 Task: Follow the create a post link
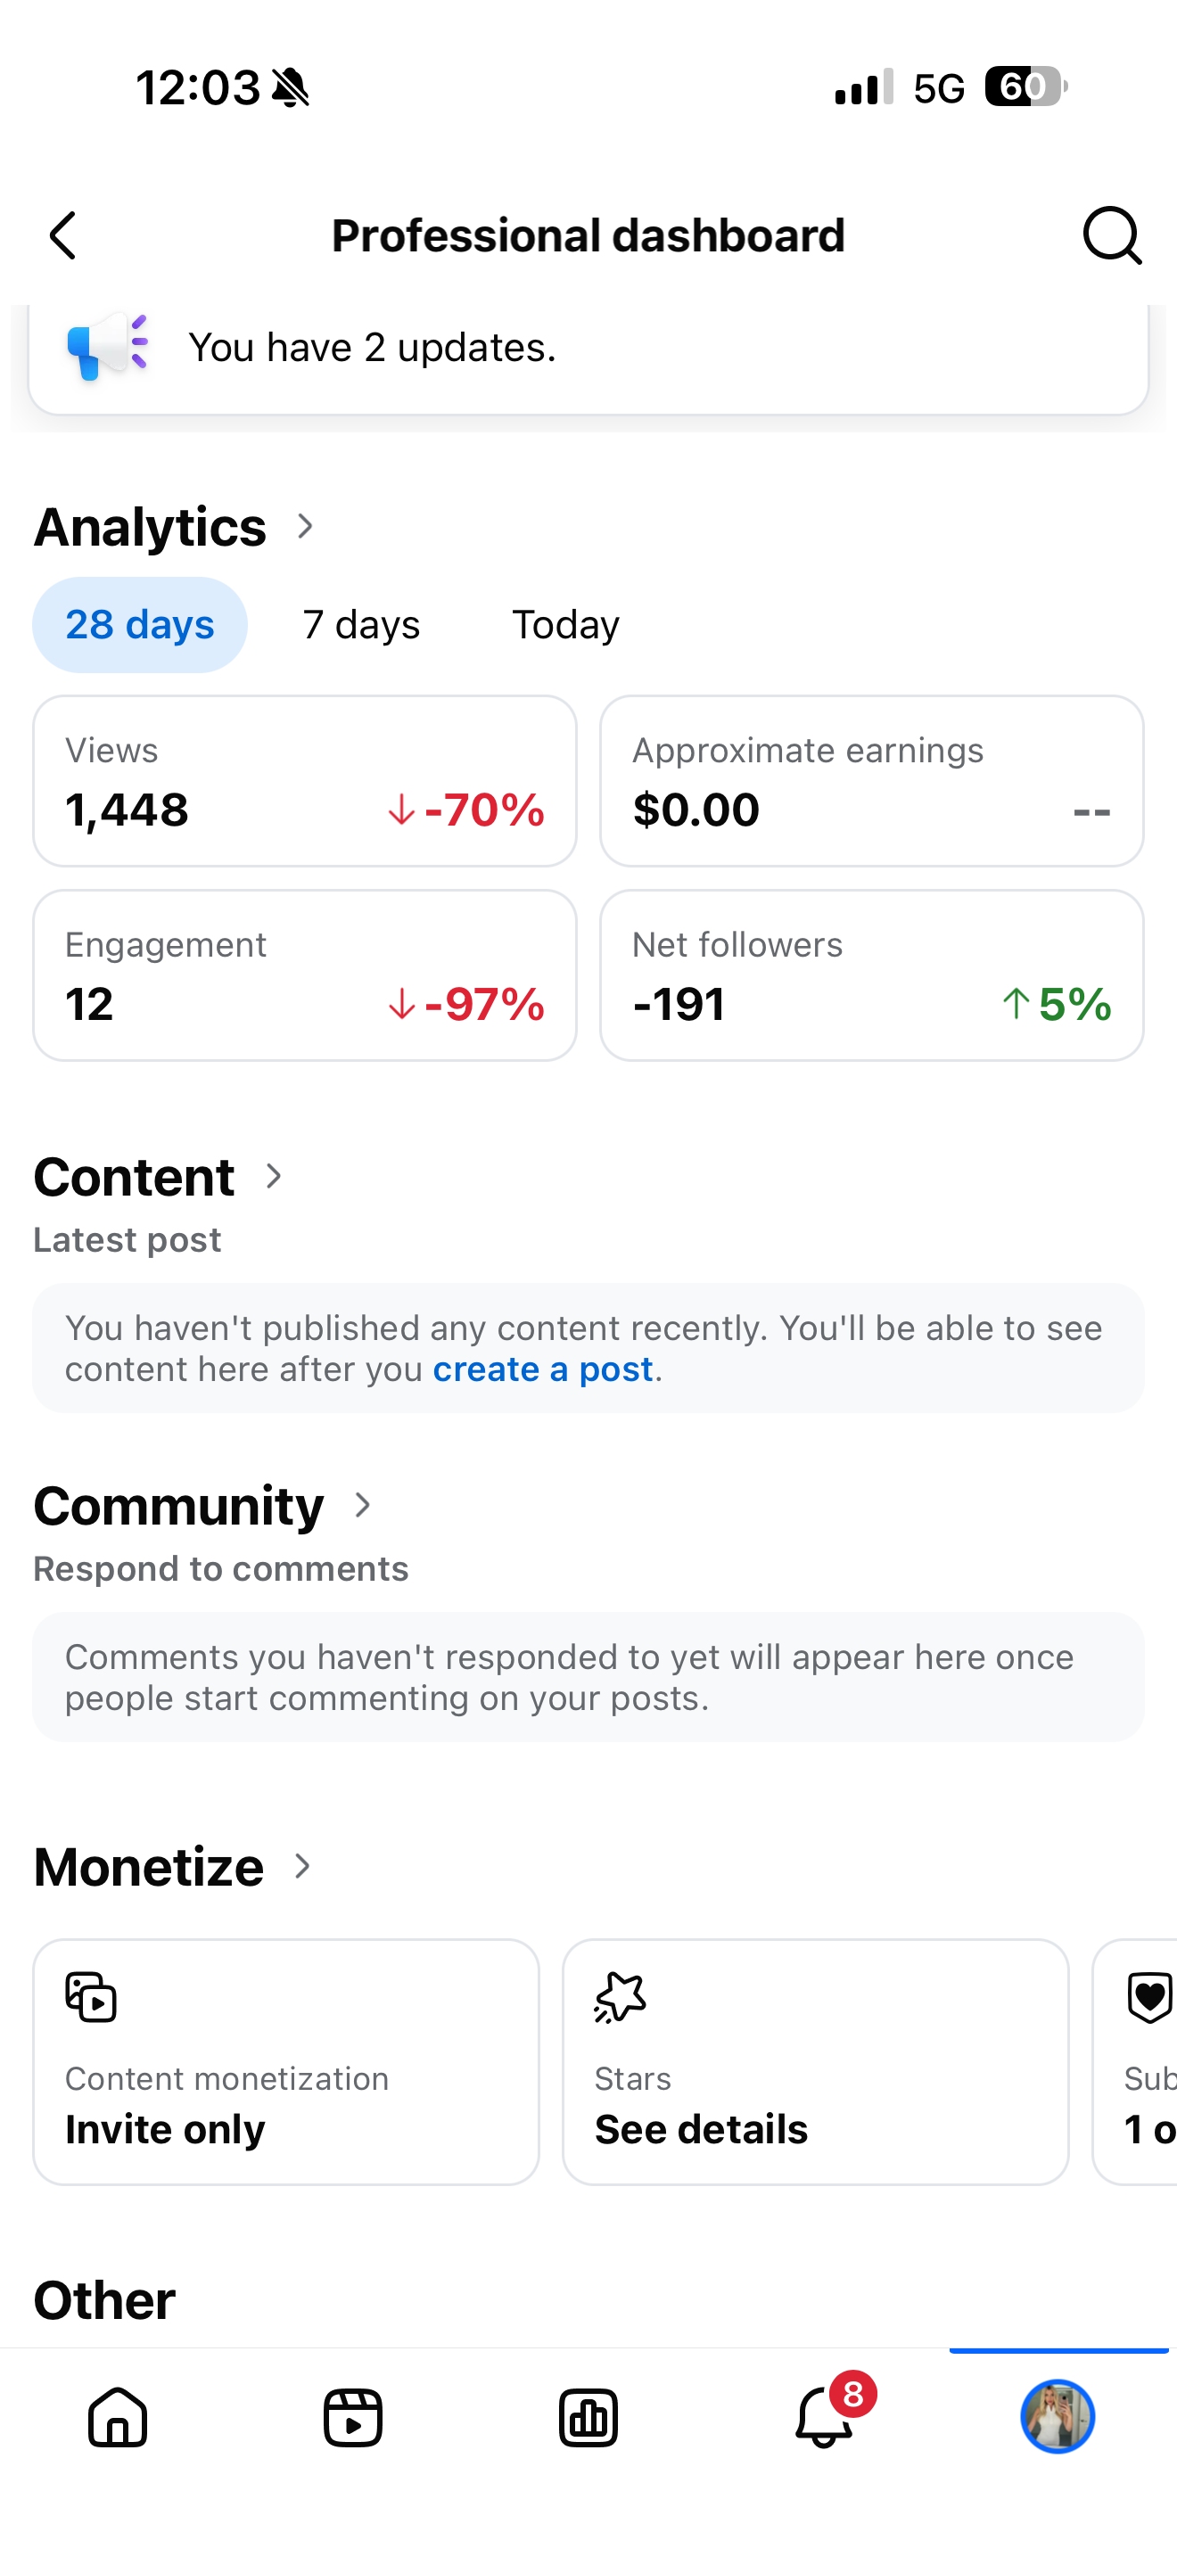543,1369
